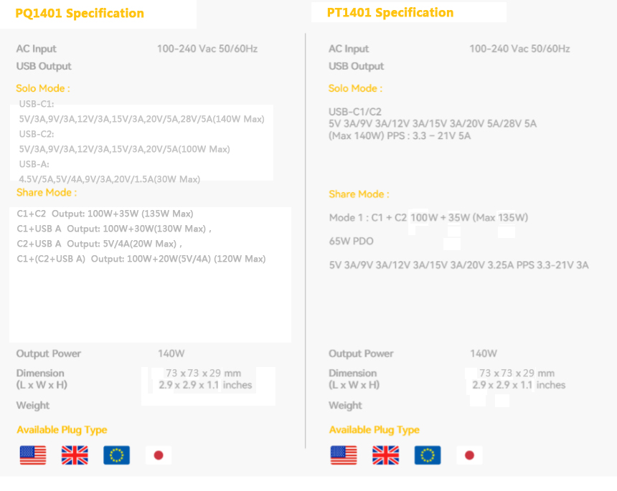The image size is (617, 491).
Task: Click the PQ1401 USB-C1 output line
Action: click(141, 119)
